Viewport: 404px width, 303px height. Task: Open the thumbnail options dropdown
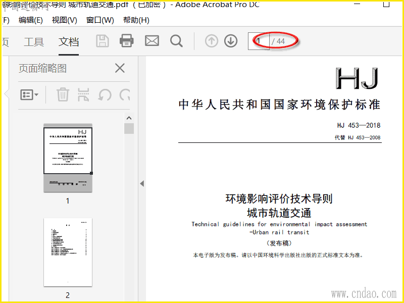pyautogui.click(x=29, y=95)
